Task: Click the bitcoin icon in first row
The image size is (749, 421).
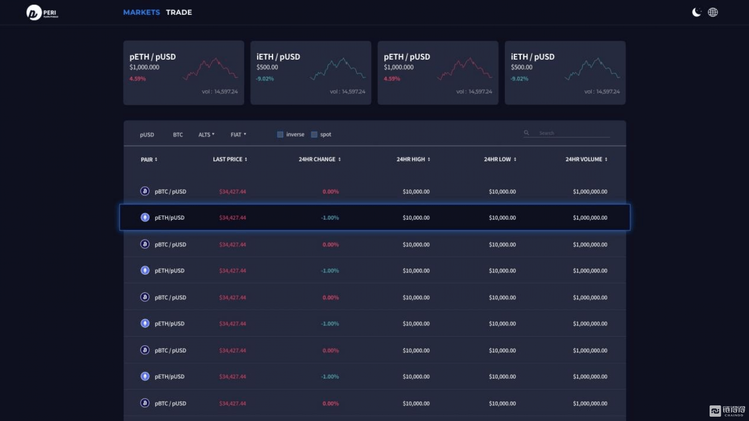Action: (x=145, y=191)
